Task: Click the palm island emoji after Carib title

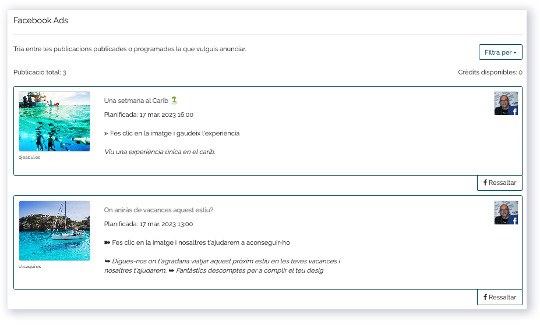Action: click(x=174, y=101)
